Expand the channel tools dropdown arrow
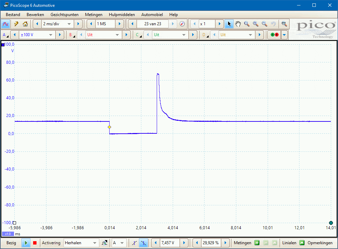This screenshot has width=338, height=249. coord(284,35)
